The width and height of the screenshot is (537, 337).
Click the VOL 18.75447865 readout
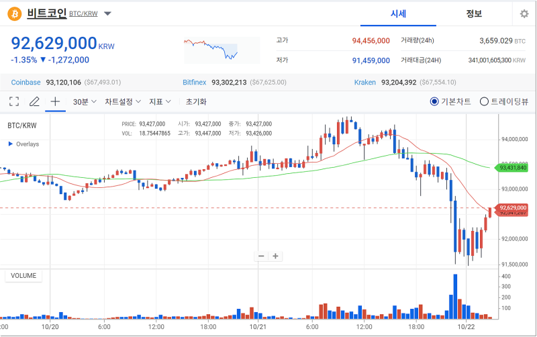click(146, 133)
